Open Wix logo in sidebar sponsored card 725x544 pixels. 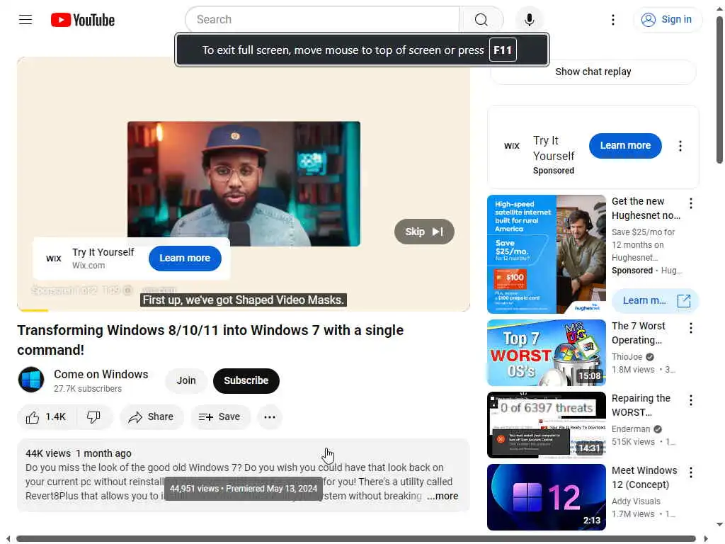(x=512, y=146)
